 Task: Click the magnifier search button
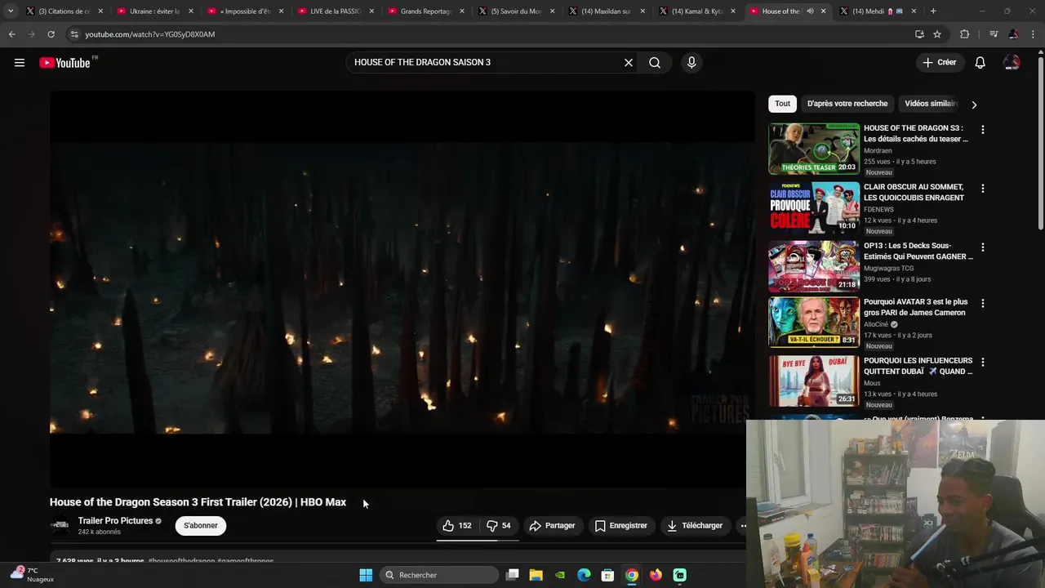(x=655, y=63)
